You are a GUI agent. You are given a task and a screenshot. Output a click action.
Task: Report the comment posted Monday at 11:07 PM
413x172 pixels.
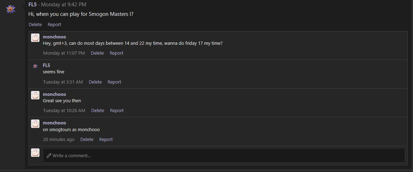point(116,53)
